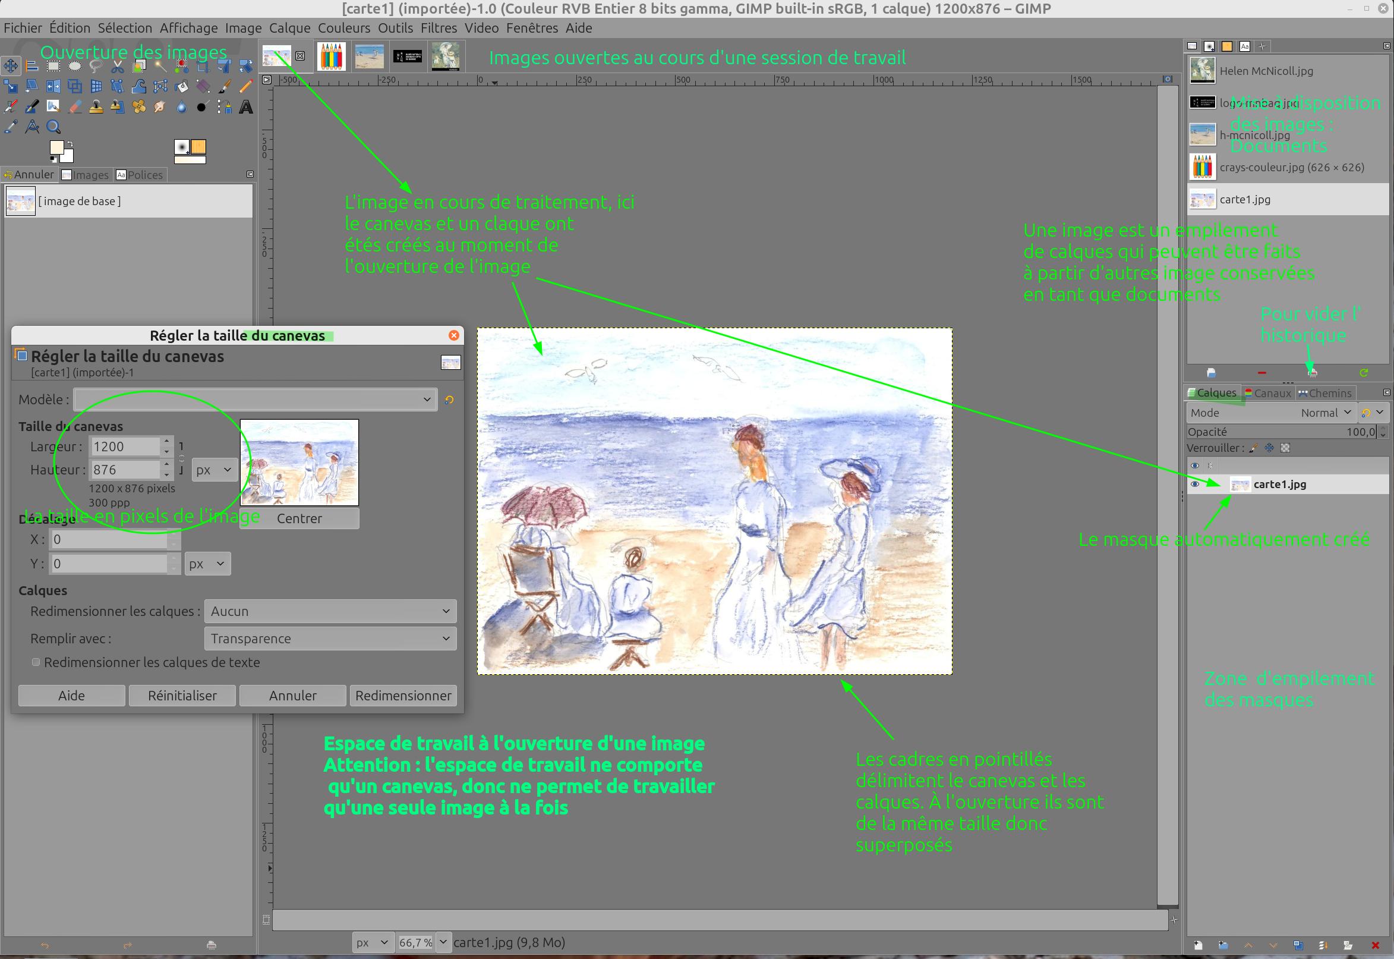Click the foreground color swatch
1394x959 pixels.
click(x=56, y=147)
